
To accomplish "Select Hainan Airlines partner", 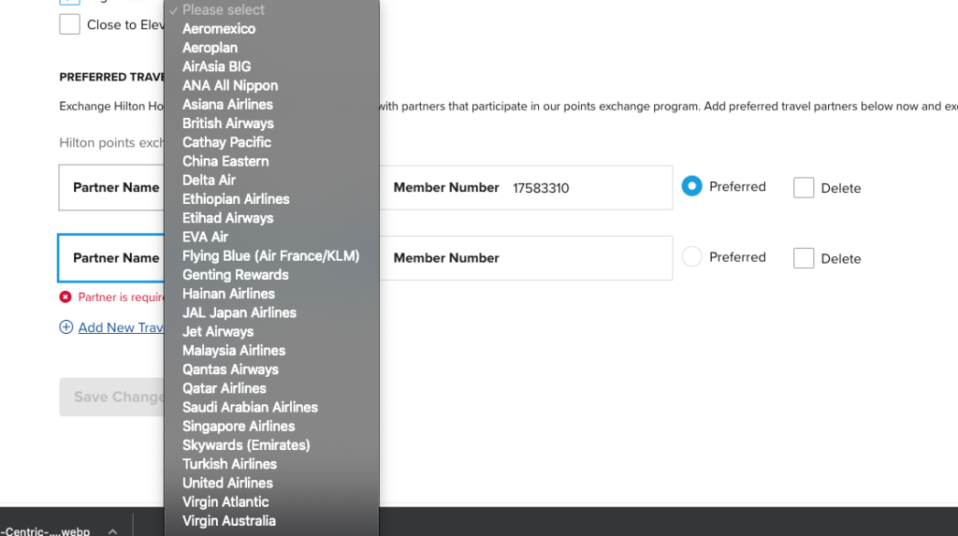I will click(272, 294).
